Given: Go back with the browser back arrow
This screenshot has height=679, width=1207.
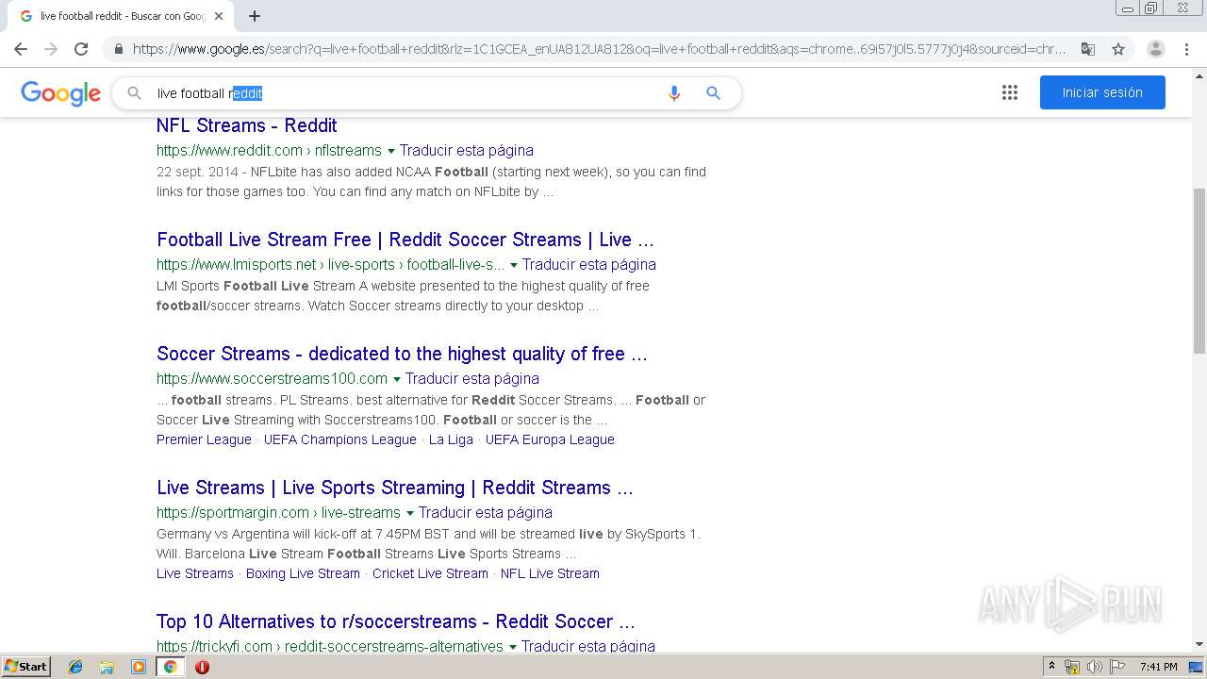Looking at the screenshot, I should [20, 49].
